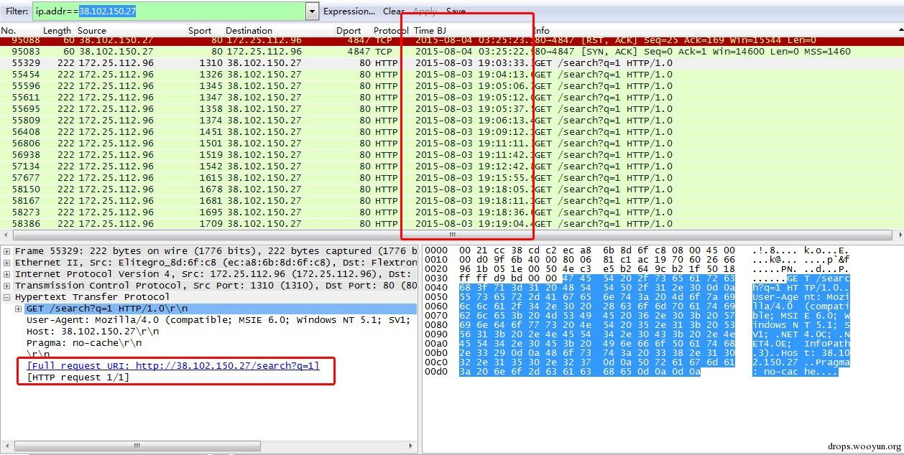Collapse the Hypertext Transfer Protocol node
Image resolution: width=904 pixels, height=455 pixels.
tap(7, 297)
